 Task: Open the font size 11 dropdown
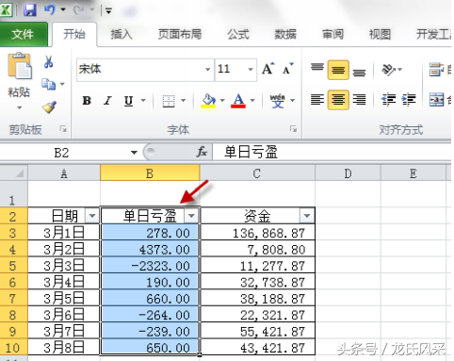click(251, 70)
